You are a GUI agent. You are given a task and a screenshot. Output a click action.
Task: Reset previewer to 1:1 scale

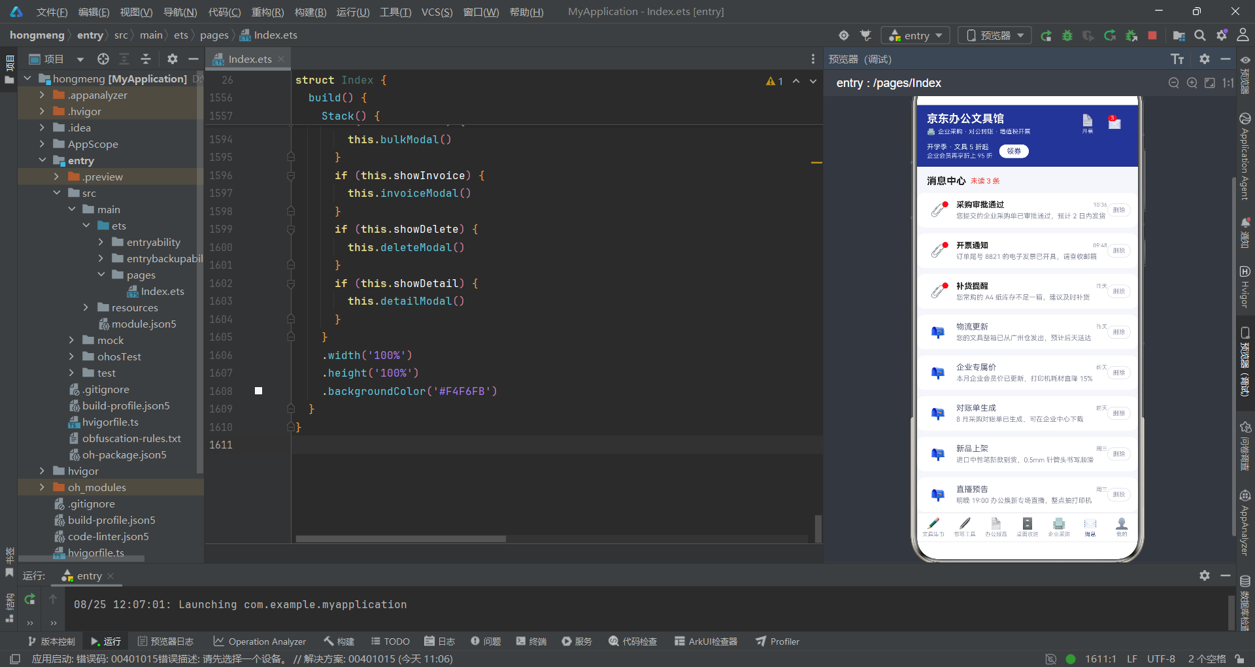click(1228, 83)
